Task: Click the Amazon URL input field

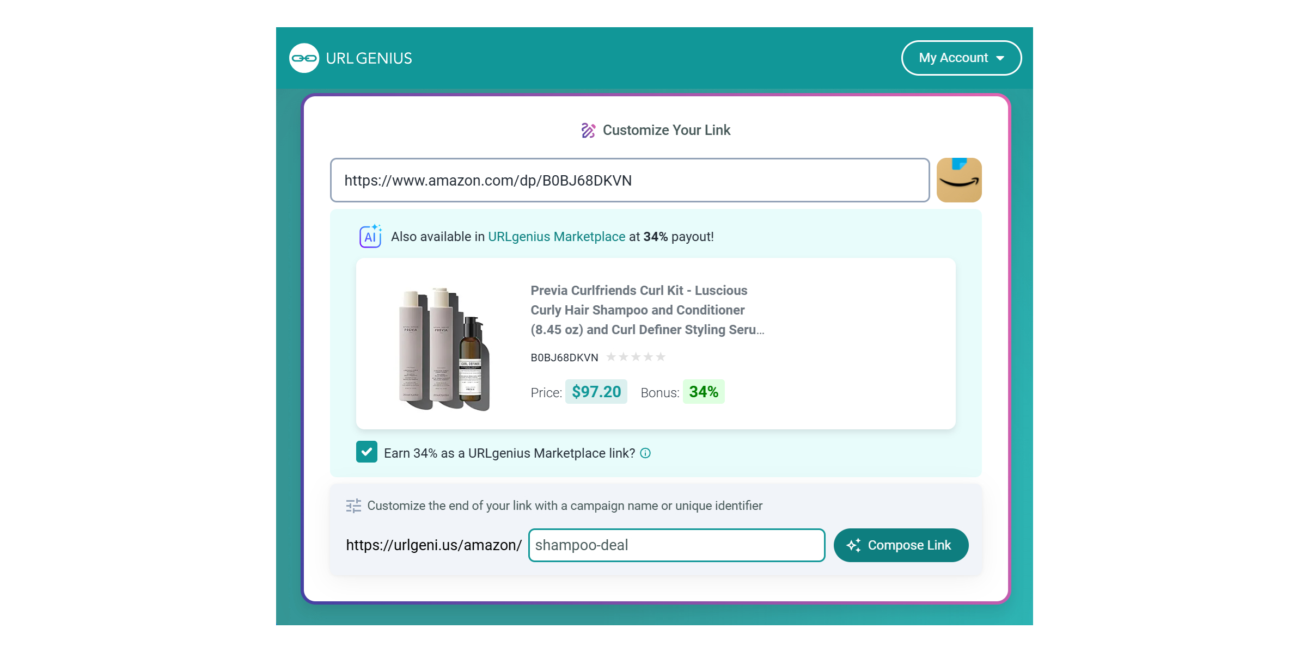Action: click(630, 180)
